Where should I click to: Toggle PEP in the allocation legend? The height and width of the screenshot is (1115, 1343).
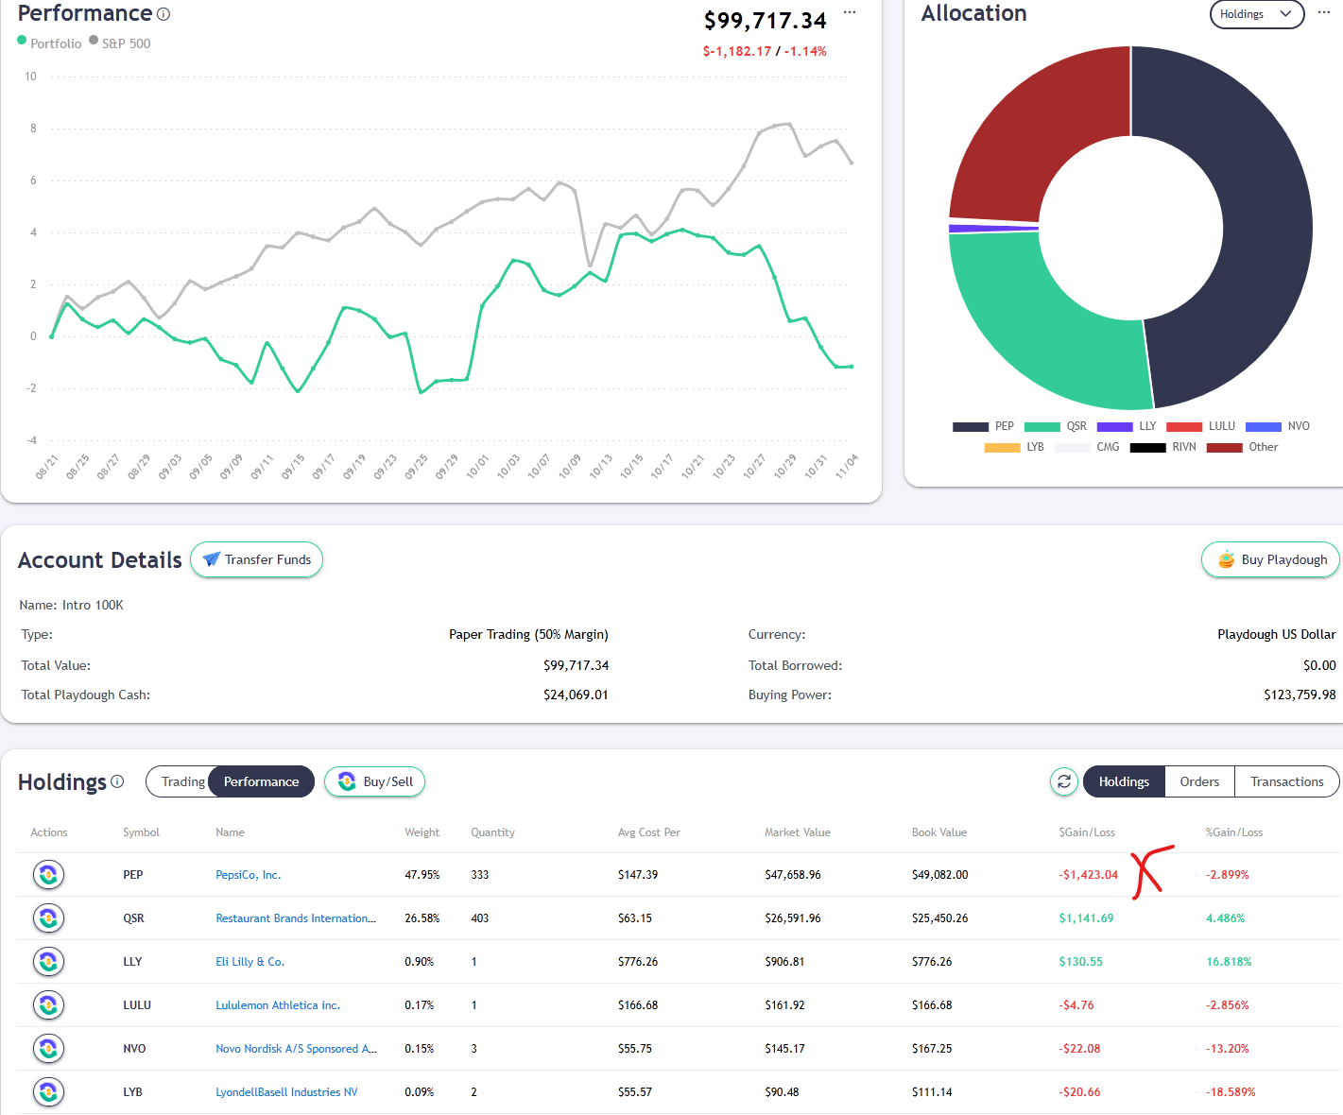click(x=983, y=426)
